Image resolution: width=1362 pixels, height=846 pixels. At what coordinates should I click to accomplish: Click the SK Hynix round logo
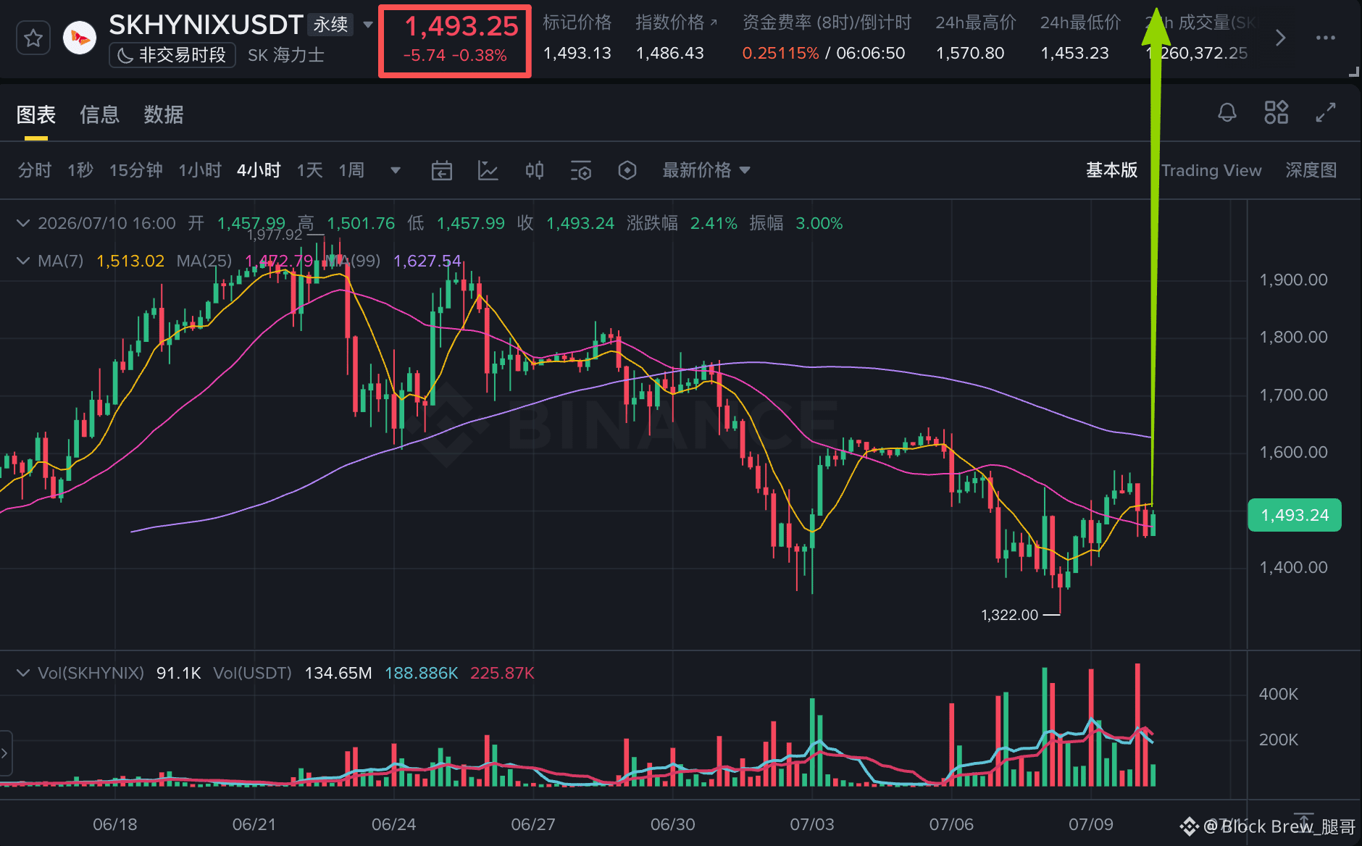click(x=80, y=38)
